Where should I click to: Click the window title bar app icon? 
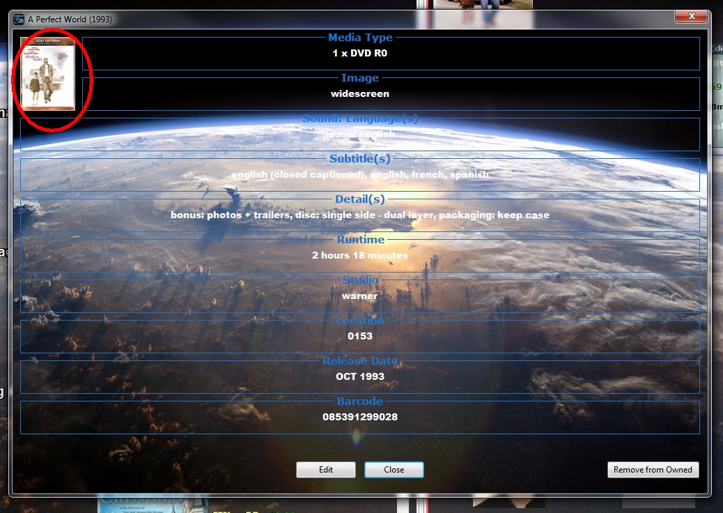(19, 20)
